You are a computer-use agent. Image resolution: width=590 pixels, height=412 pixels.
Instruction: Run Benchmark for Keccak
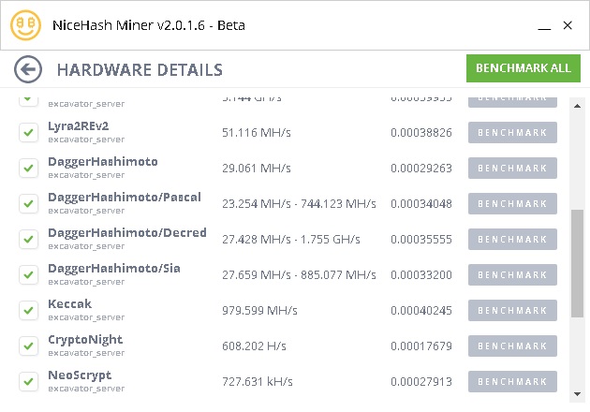pyautogui.click(x=512, y=311)
